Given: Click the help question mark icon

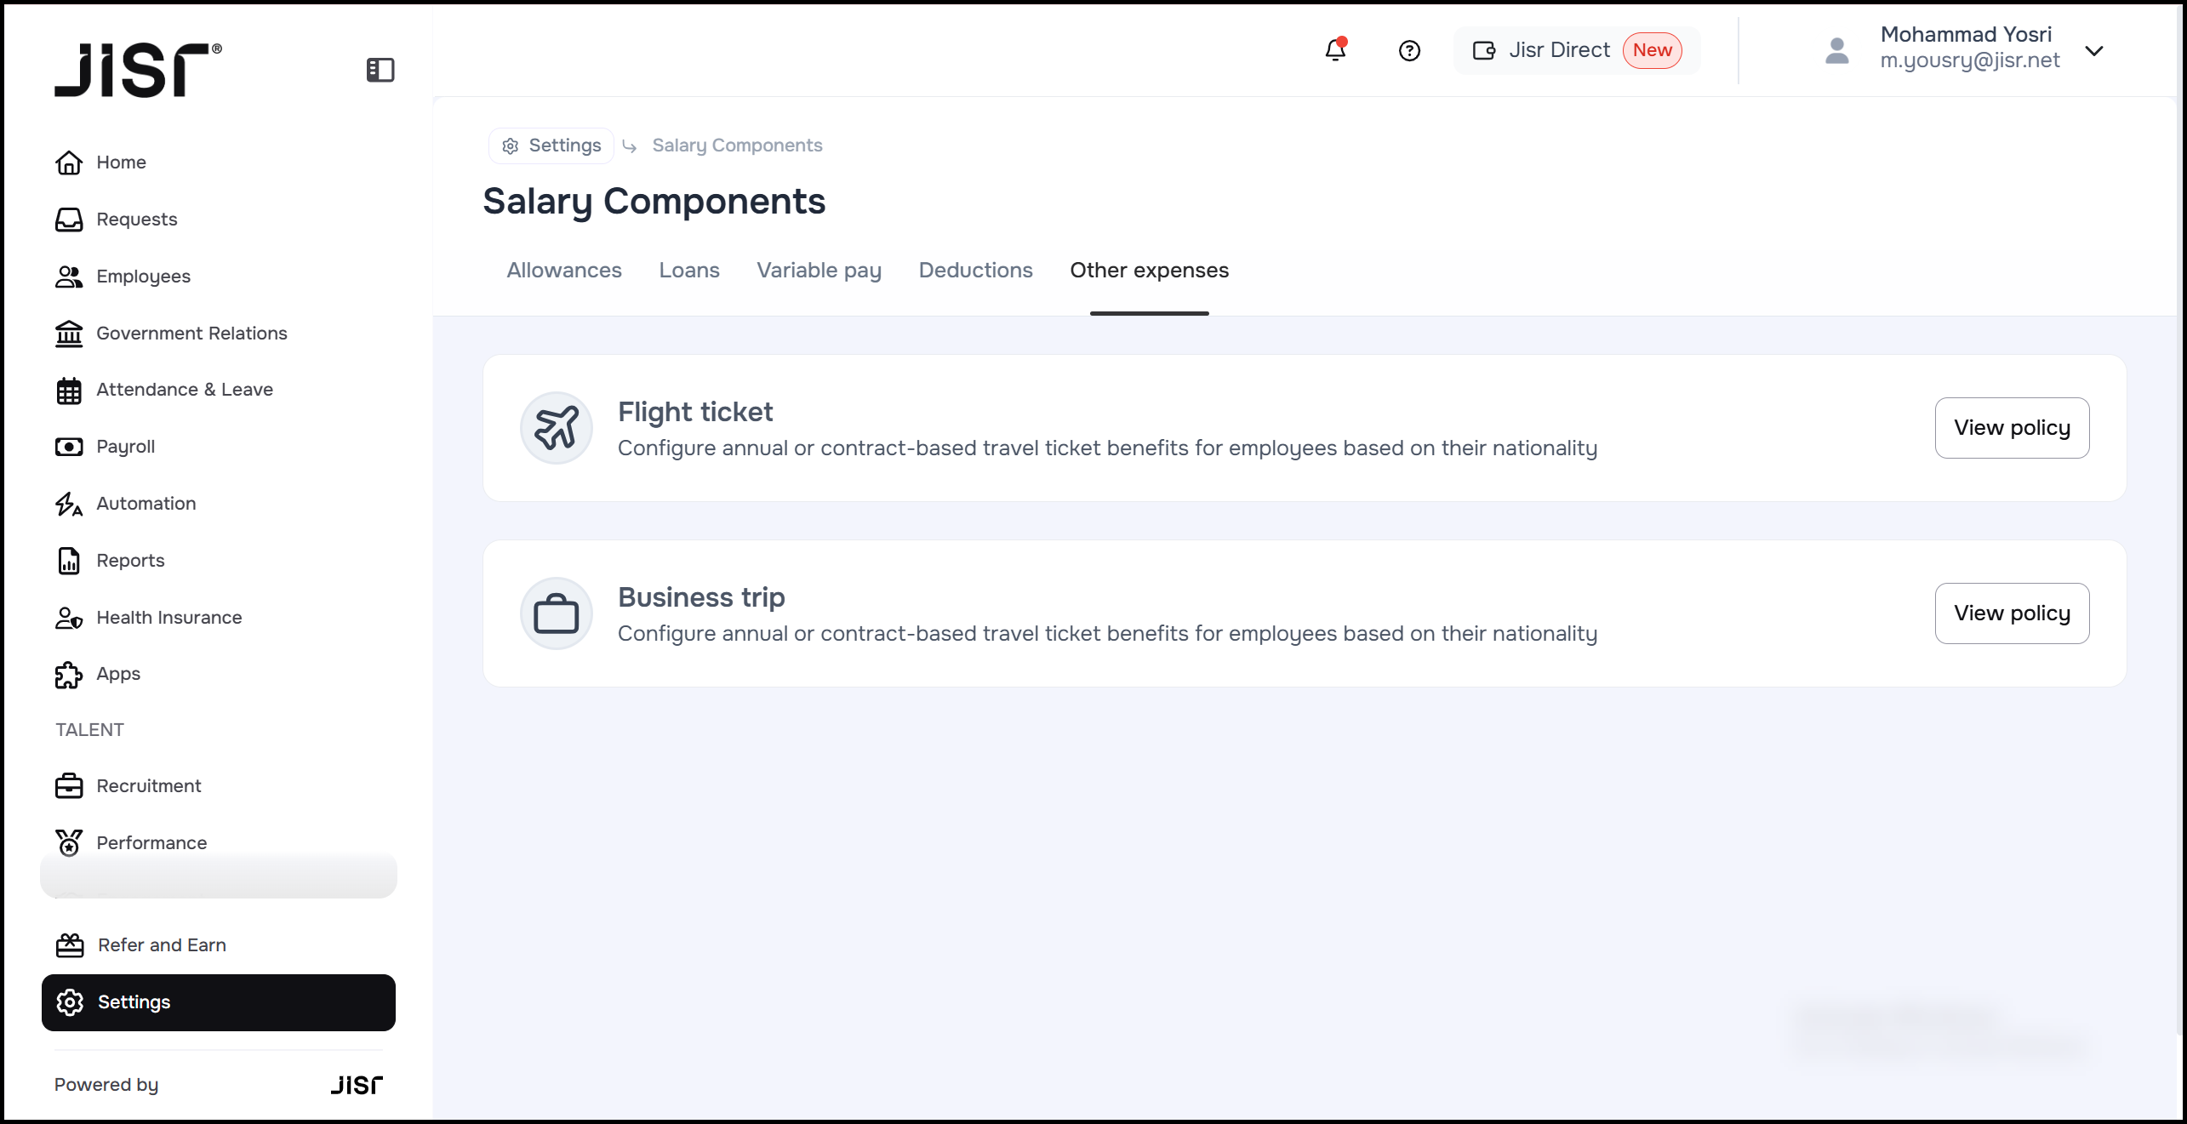Looking at the screenshot, I should point(1409,51).
